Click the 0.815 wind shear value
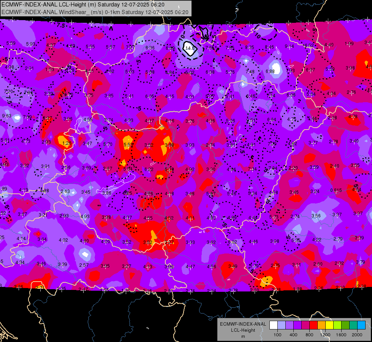372x342 pixels. point(336,190)
